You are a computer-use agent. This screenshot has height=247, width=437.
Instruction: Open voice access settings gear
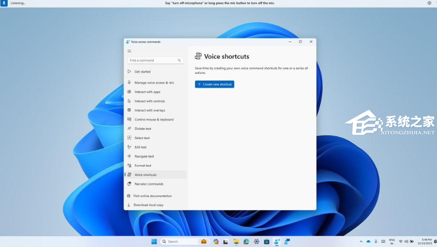click(429, 3)
